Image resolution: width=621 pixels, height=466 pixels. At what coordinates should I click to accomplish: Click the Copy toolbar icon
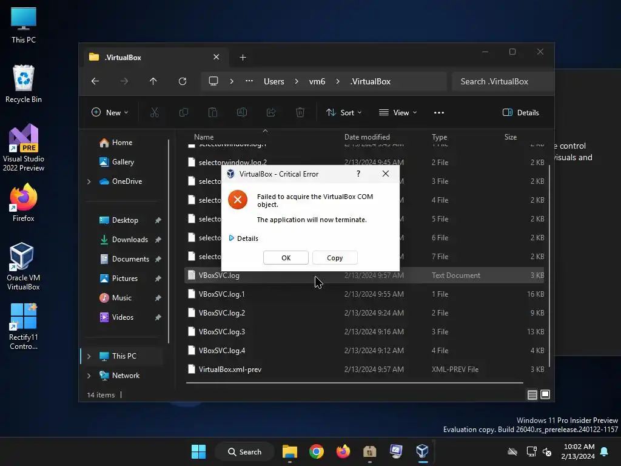(x=184, y=112)
